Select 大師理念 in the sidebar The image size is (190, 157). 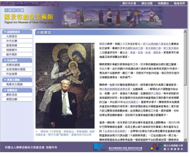pos(17,36)
